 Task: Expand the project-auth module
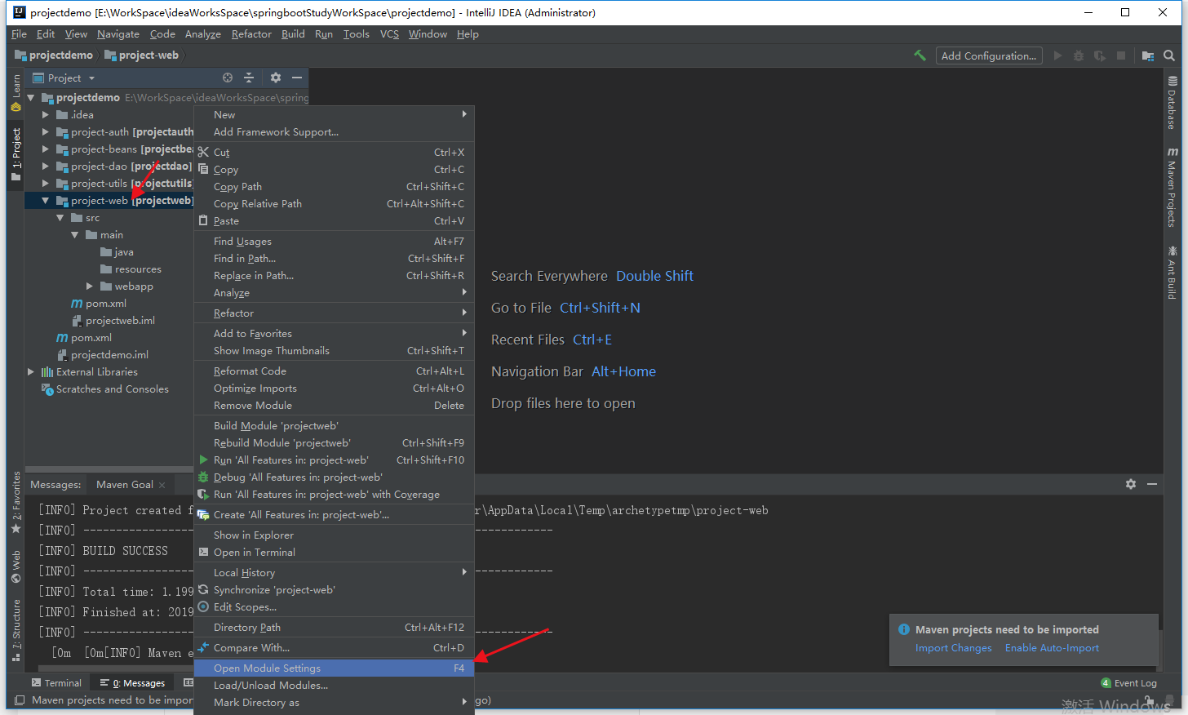pyautogui.click(x=46, y=132)
